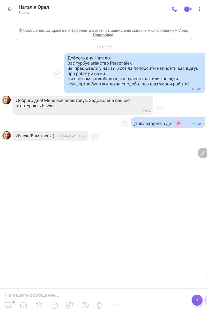Like the 'Дякую,гарного дня' message
Image resolution: width=207 pixels, height=315 pixels.
(x=124, y=123)
